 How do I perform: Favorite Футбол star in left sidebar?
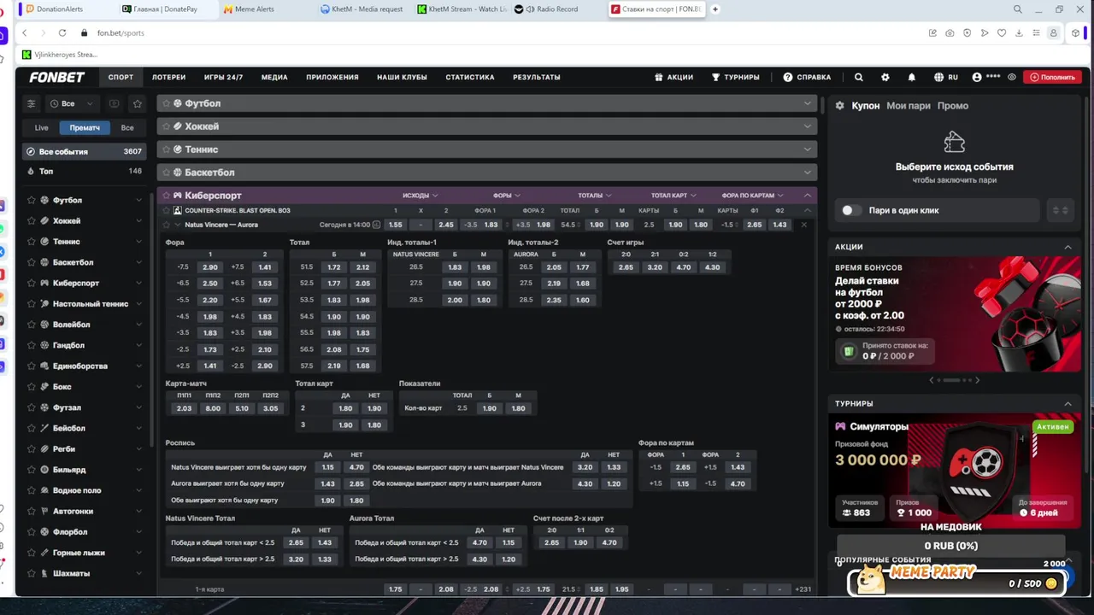(x=32, y=200)
